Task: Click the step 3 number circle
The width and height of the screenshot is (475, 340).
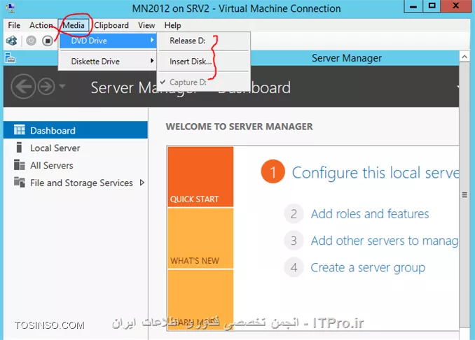Action: [294, 241]
